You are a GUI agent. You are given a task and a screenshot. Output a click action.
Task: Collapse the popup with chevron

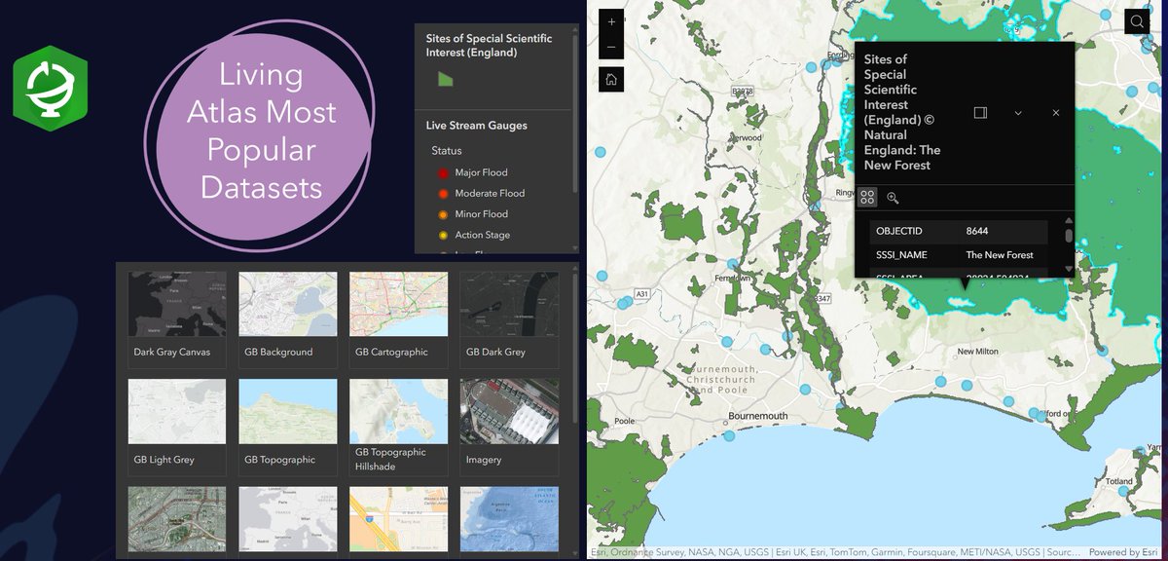(1018, 113)
